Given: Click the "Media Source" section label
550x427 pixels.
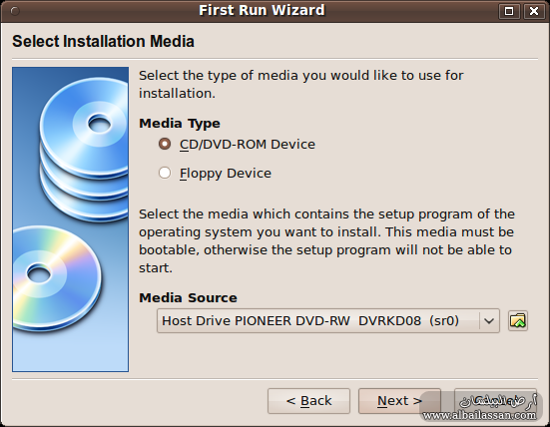Looking at the screenshot, I should pos(188,298).
